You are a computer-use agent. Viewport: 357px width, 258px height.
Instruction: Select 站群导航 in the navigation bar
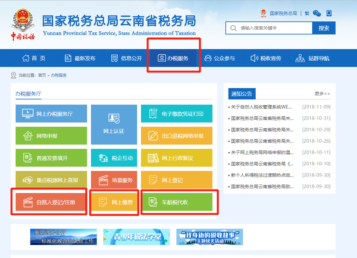pyautogui.click(x=312, y=58)
